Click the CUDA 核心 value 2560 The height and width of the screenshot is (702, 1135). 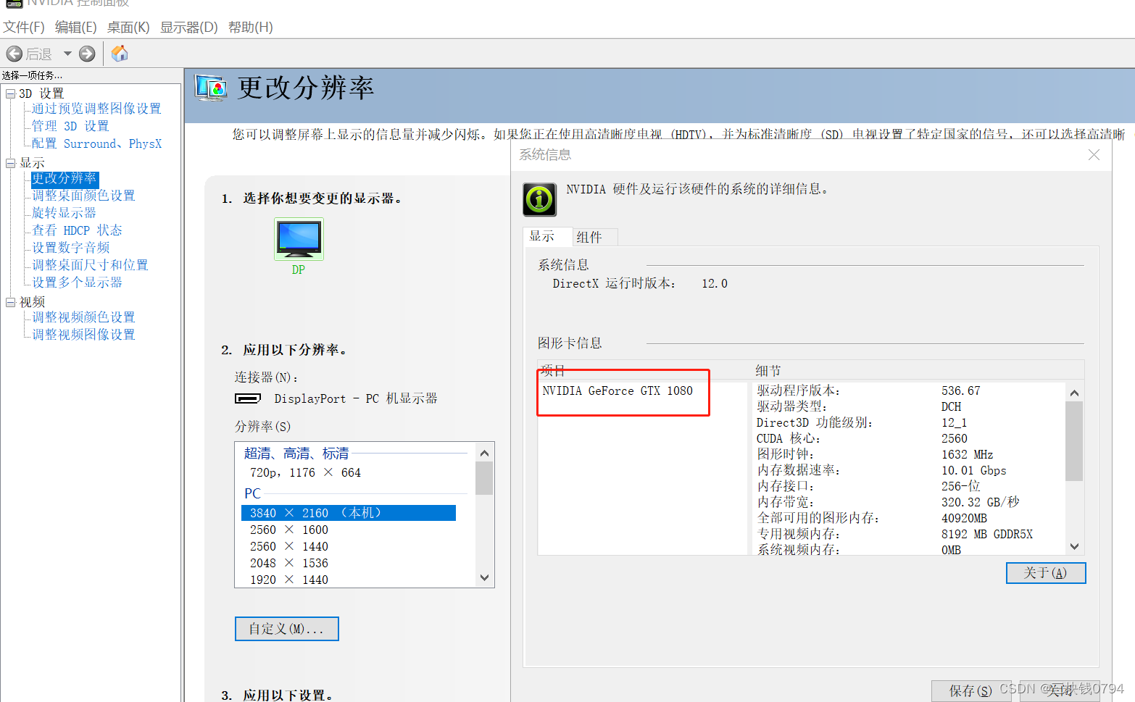tap(955, 439)
